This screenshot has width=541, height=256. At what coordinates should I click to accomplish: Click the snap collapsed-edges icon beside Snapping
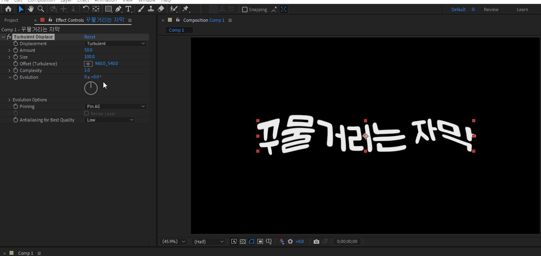click(274, 9)
